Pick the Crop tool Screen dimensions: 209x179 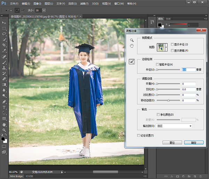click(x=4, y=45)
